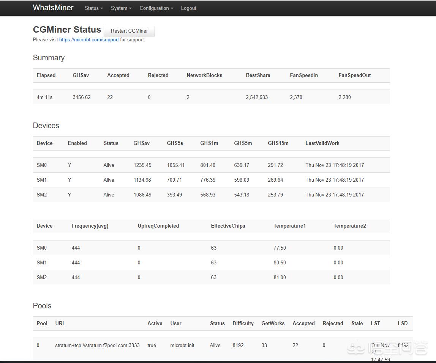Click the Elapsed column header in Summary
This screenshot has width=436, height=363.
coord(46,75)
